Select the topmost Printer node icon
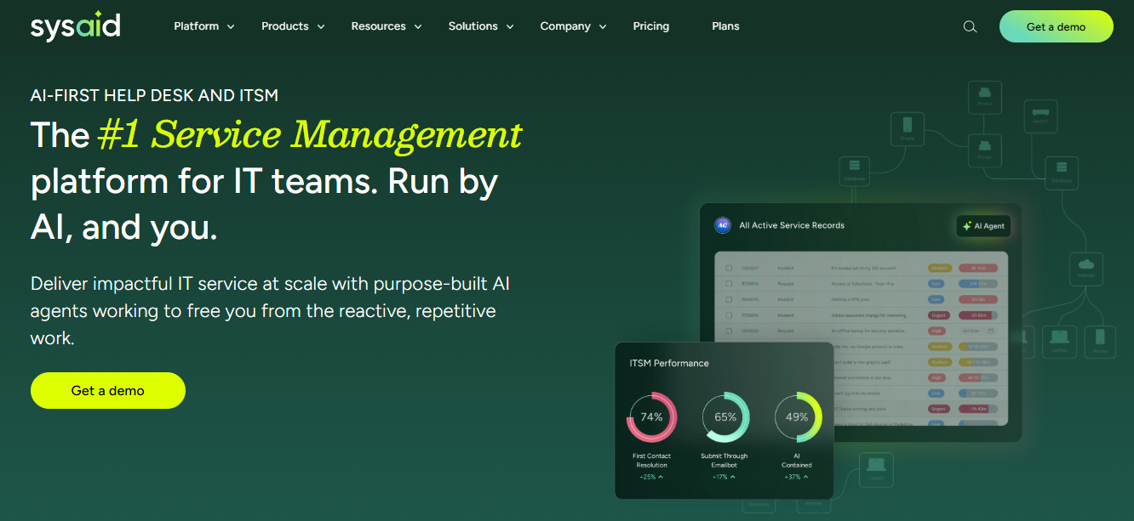 985,96
